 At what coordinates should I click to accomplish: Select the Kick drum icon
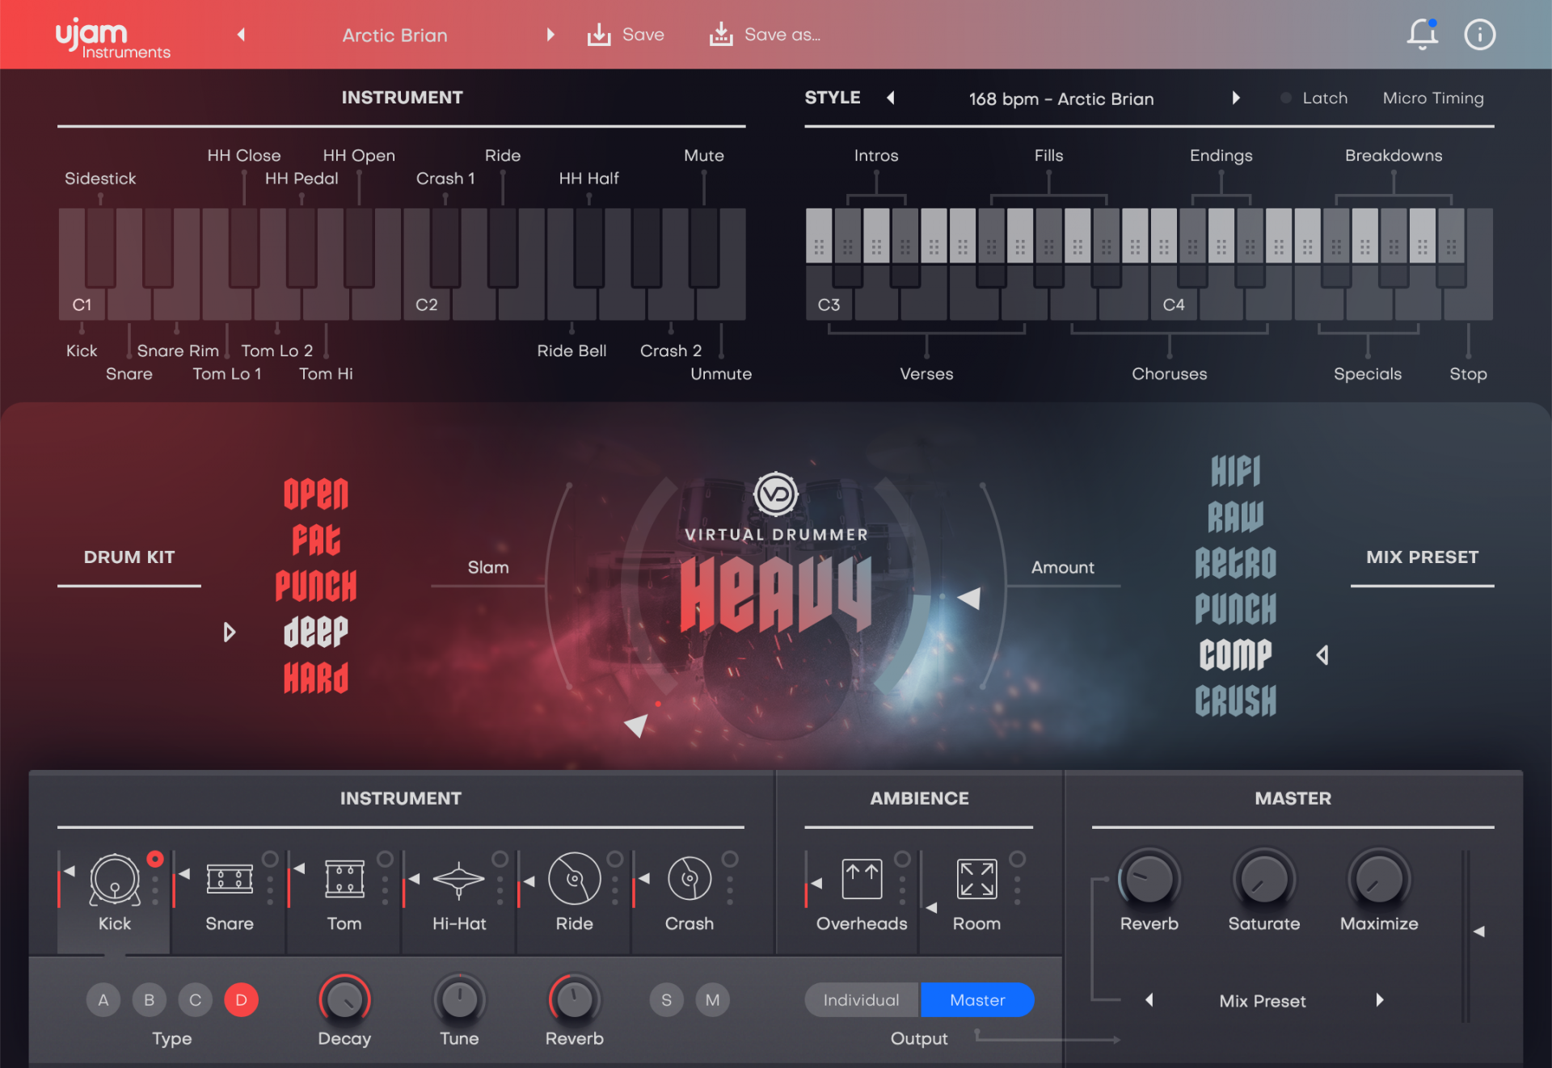[114, 879]
